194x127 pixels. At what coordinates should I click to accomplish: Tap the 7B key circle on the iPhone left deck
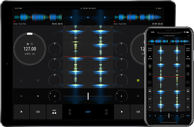[x=150, y=74]
